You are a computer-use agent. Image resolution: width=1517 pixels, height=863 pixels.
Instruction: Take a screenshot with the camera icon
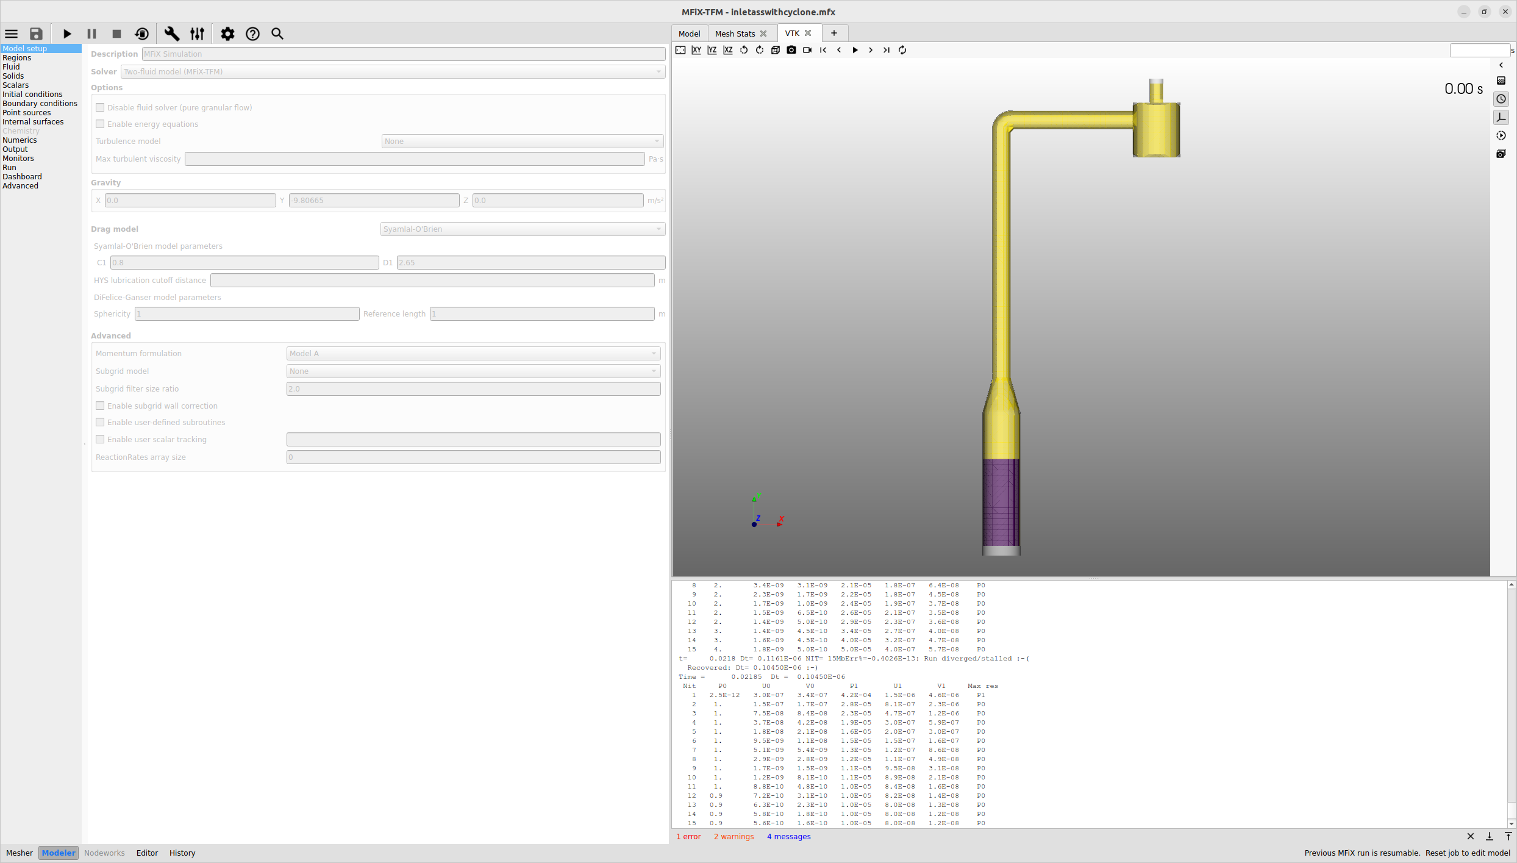coord(791,50)
